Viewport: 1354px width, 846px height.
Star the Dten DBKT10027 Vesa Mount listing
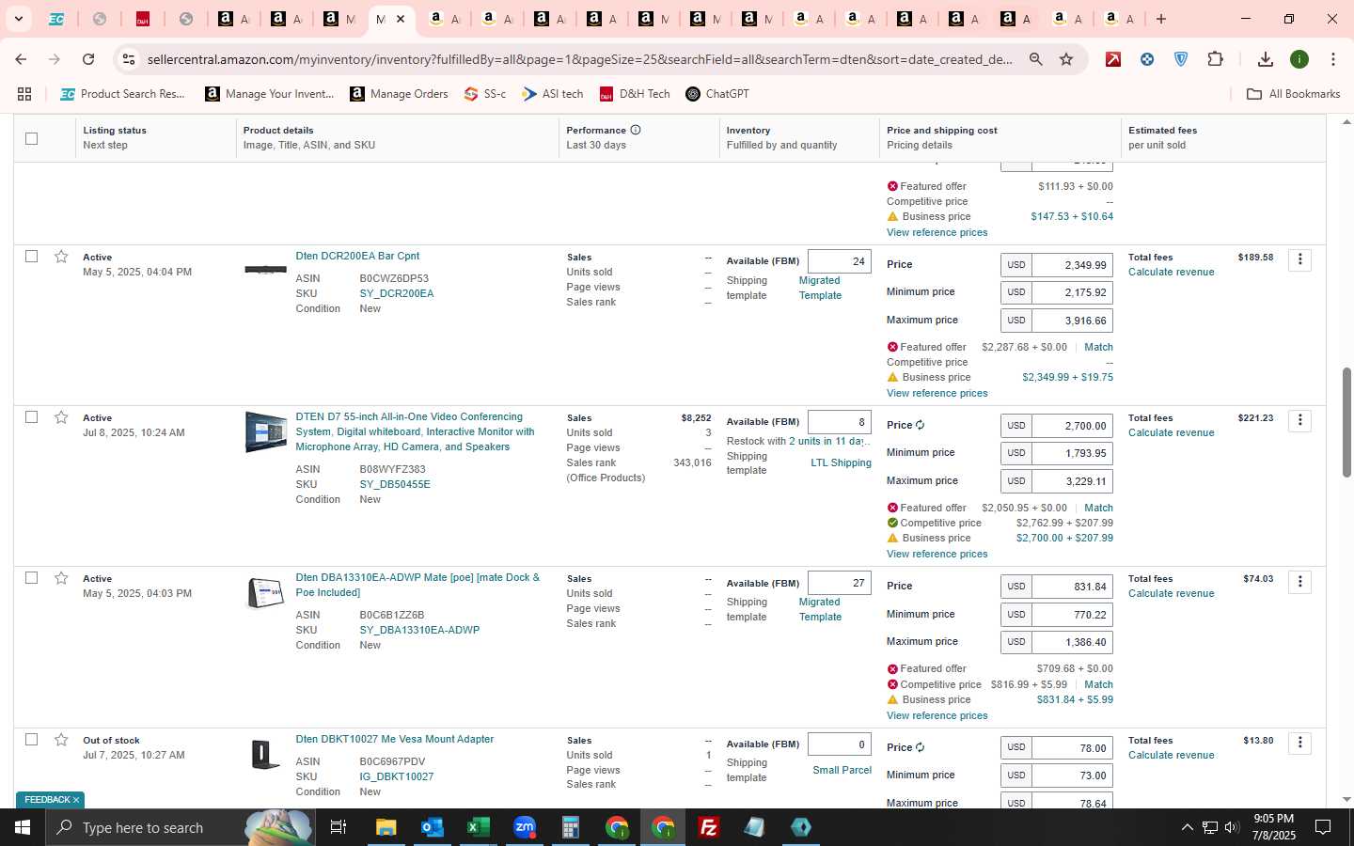click(61, 740)
